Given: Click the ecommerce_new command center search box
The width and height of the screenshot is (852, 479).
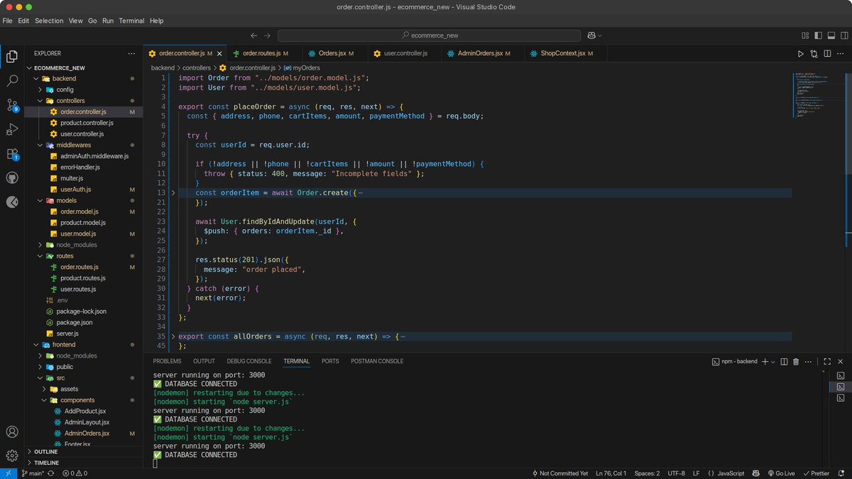Looking at the screenshot, I should coord(429,35).
